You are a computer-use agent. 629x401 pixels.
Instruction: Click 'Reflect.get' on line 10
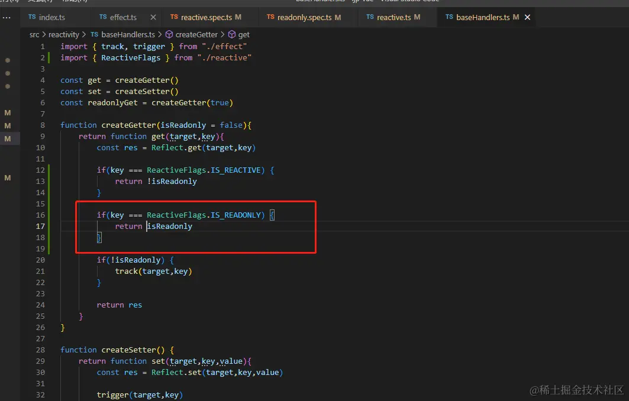(x=176, y=148)
